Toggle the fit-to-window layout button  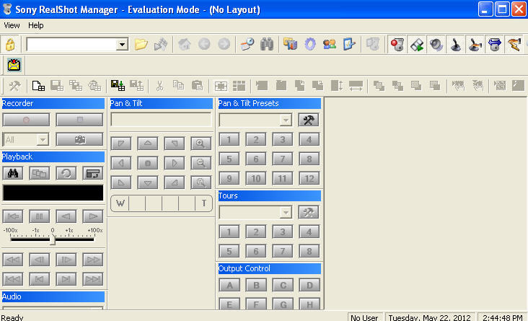coord(221,86)
